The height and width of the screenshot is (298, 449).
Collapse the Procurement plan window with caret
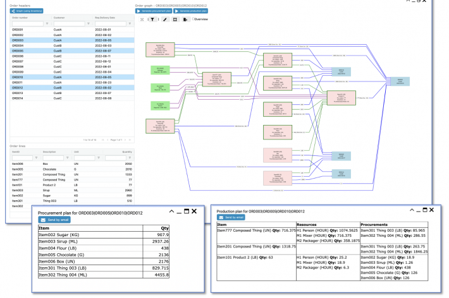[171, 213]
